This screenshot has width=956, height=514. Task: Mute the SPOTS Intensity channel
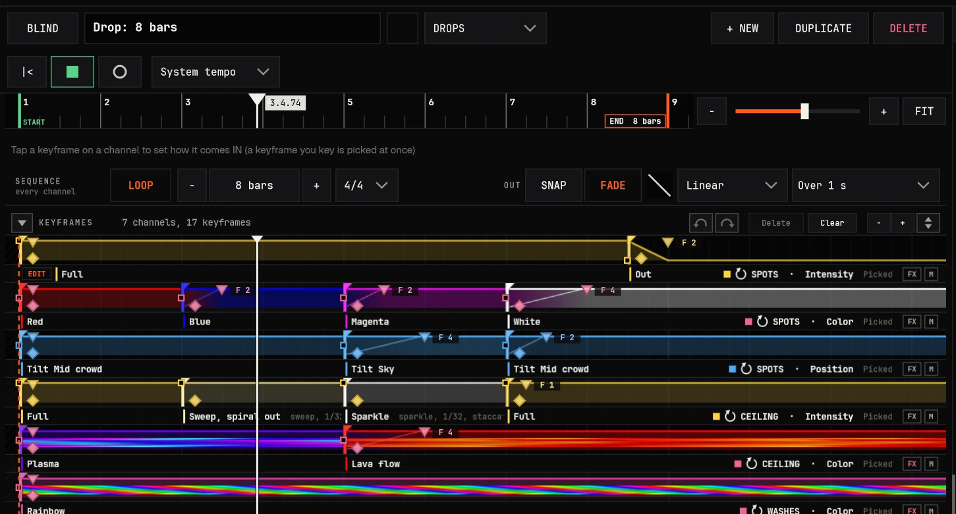[x=931, y=274]
